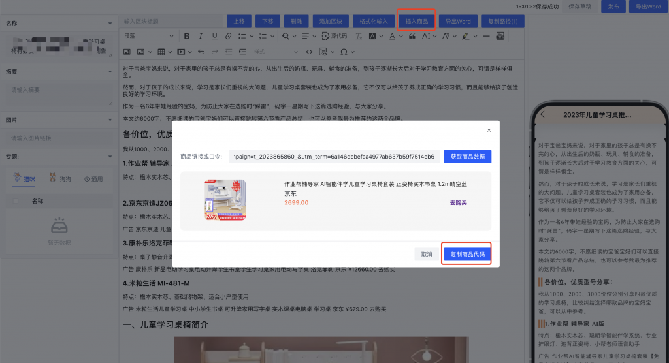Switch to the 狗狗 tab

(60, 178)
